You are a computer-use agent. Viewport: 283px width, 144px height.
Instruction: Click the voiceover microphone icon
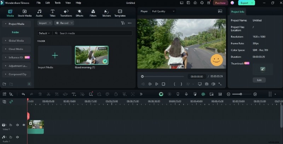(x=186, y=94)
